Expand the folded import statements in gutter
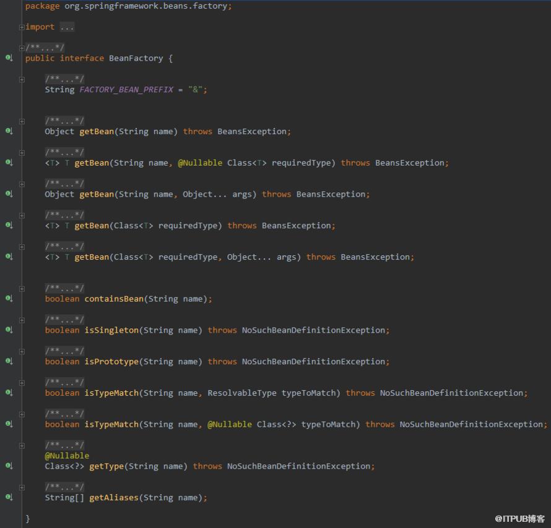Viewport: 551px width, 528px height. [22, 27]
